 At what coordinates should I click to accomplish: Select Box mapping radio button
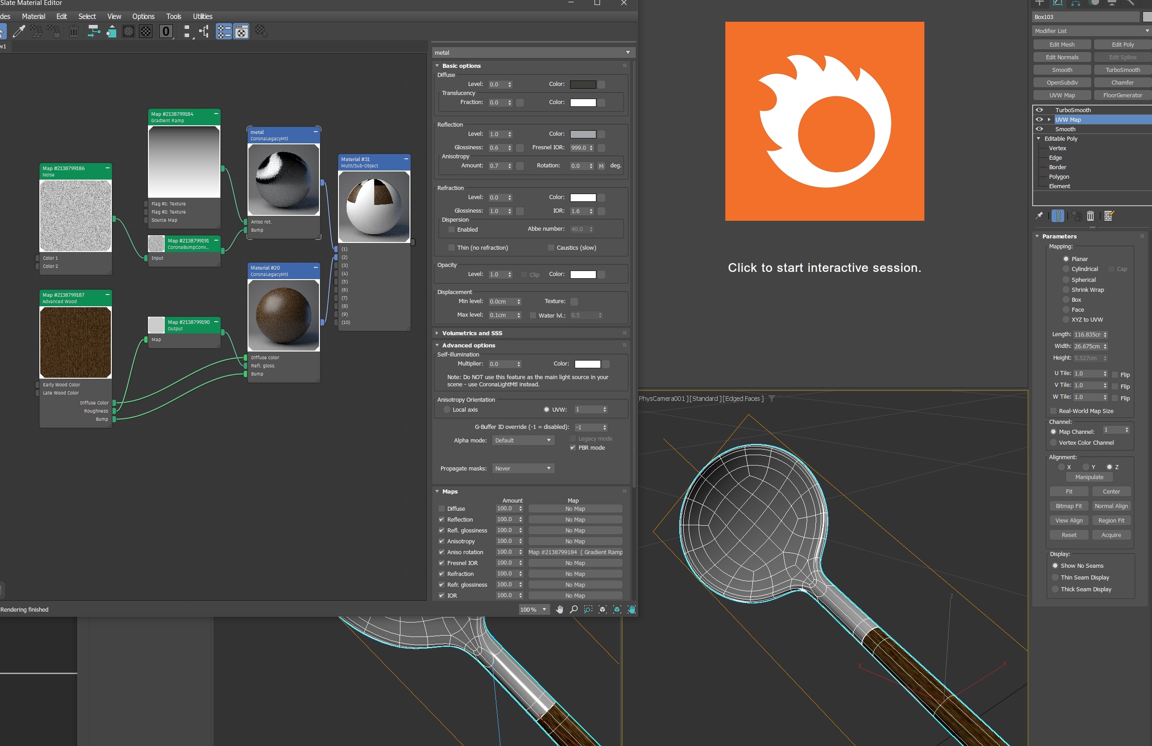coord(1066,299)
